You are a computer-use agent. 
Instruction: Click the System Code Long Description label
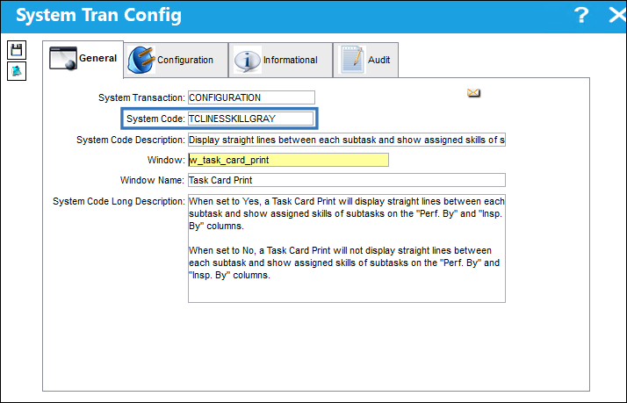click(x=119, y=201)
